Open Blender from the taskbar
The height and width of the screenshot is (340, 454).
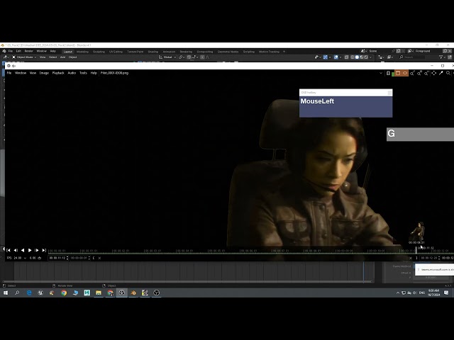[x=133, y=293]
